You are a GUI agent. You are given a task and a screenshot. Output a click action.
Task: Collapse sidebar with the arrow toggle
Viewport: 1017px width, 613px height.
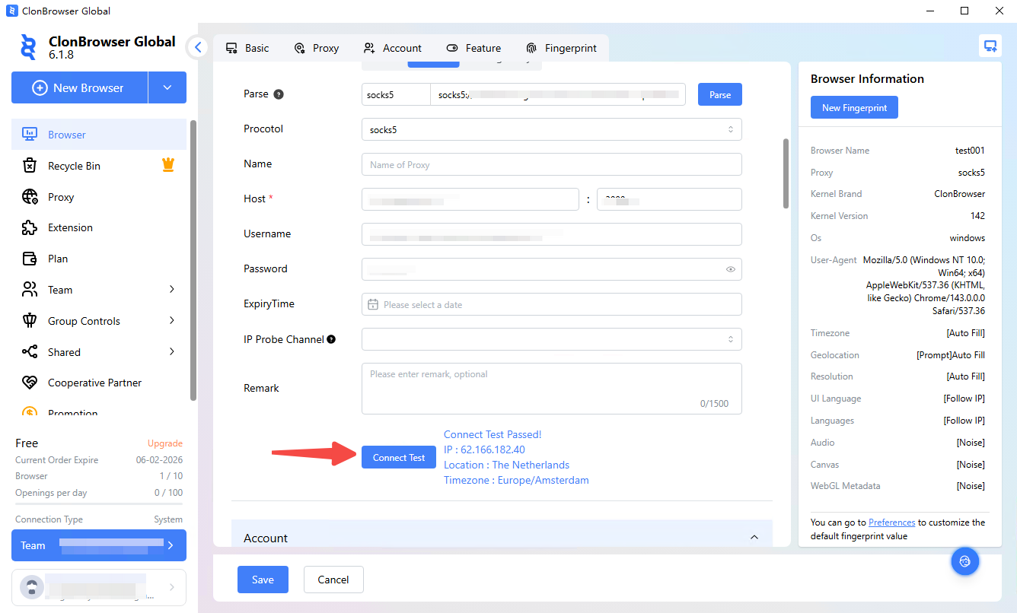pyautogui.click(x=198, y=48)
